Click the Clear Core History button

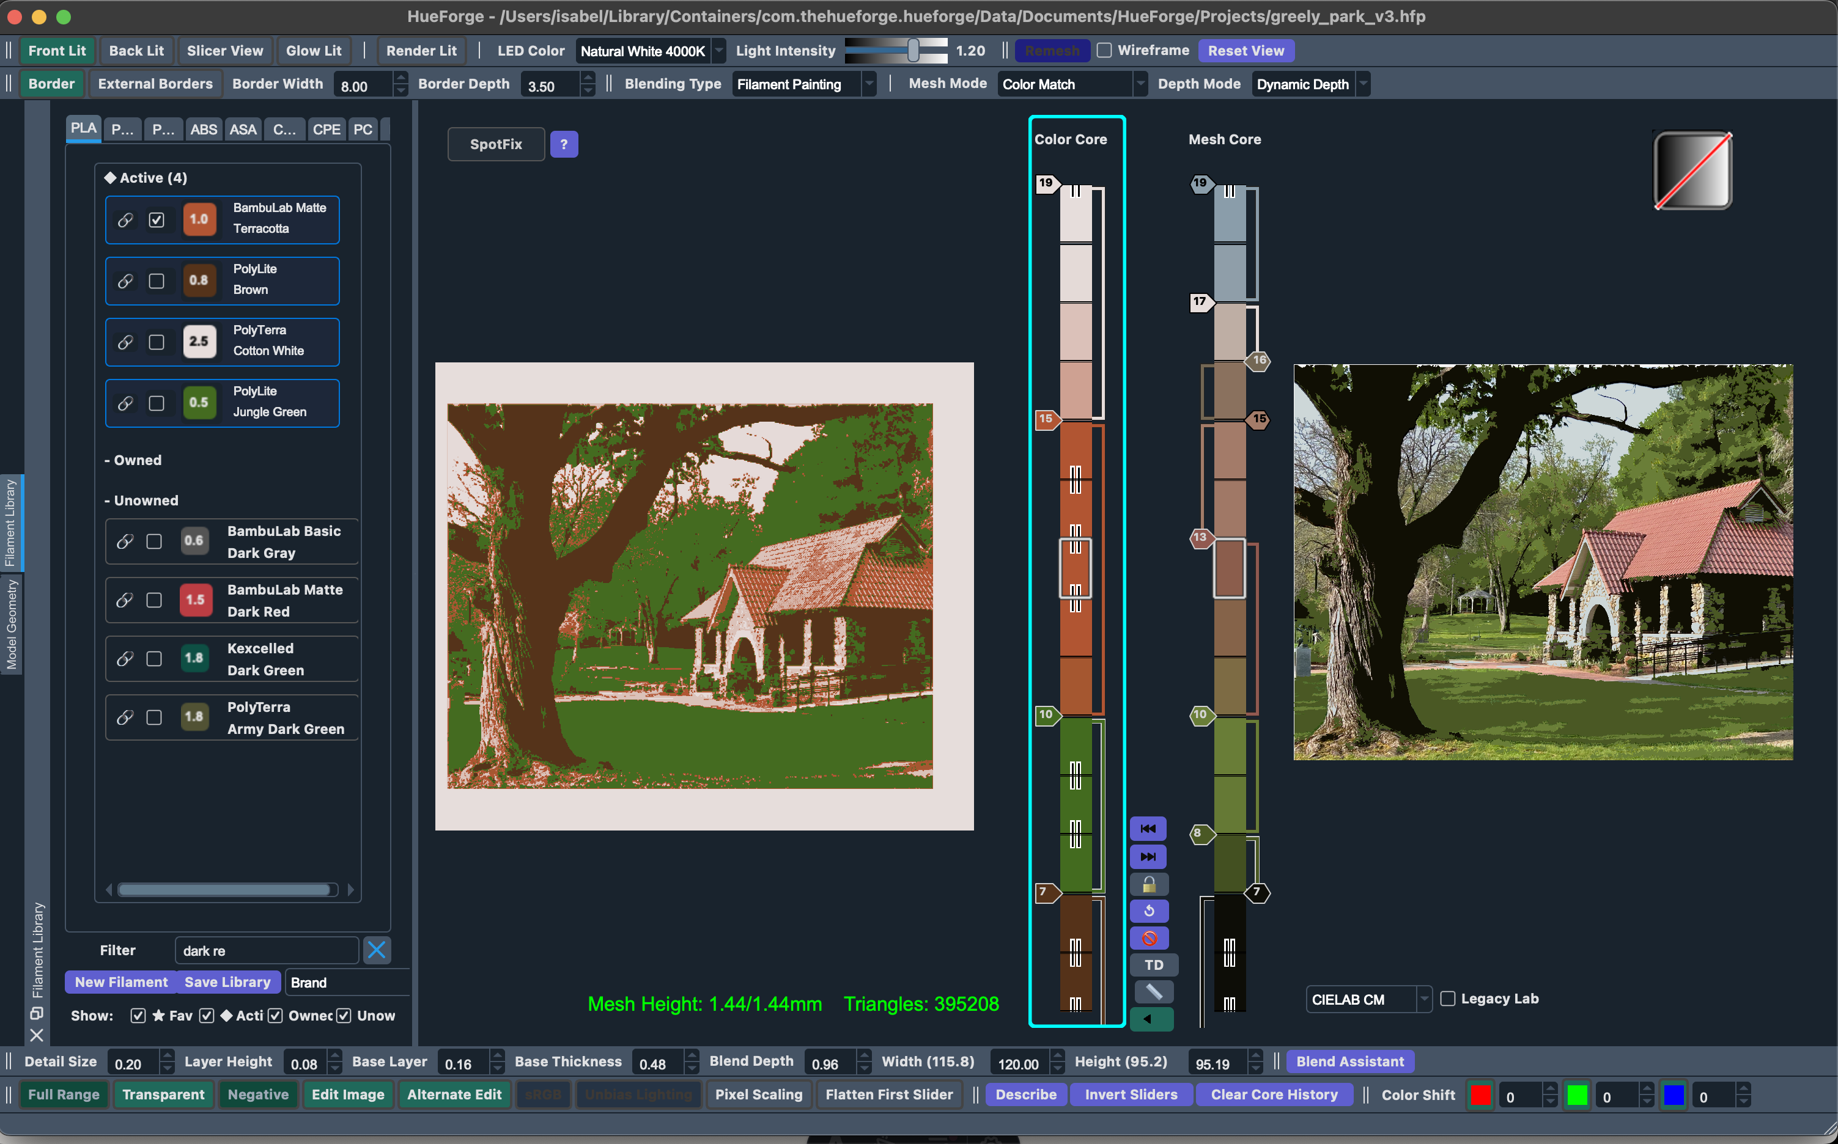click(x=1274, y=1095)
